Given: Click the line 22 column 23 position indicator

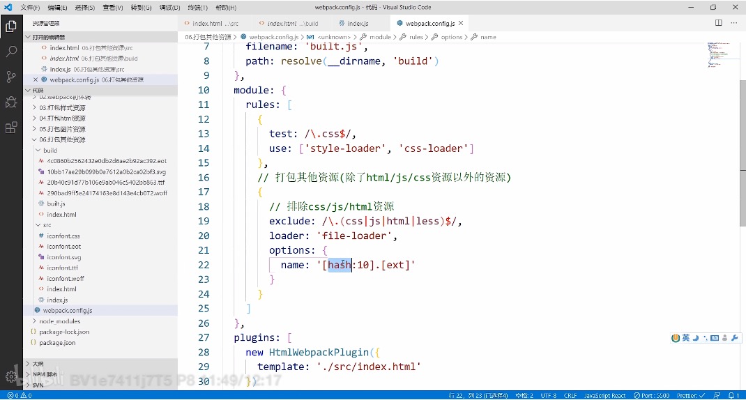Looking at the screenshot, I should [478, 395].
